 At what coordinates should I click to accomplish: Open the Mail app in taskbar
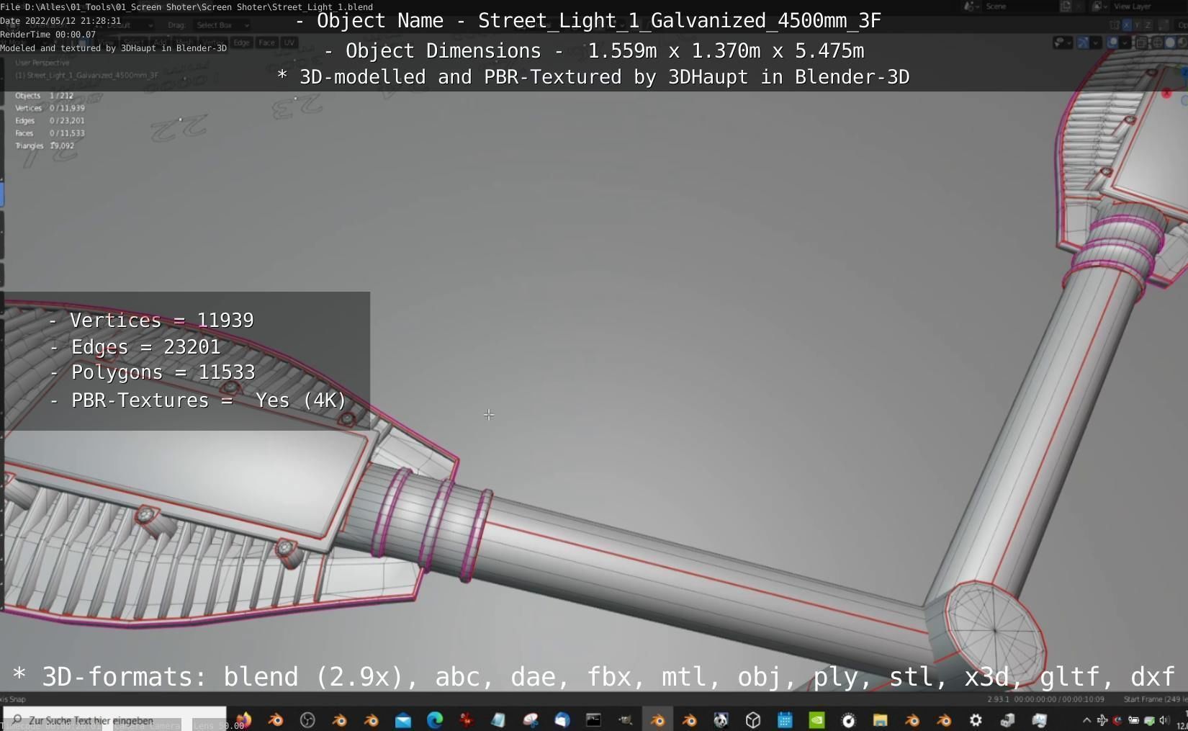(x=403, y=719)
